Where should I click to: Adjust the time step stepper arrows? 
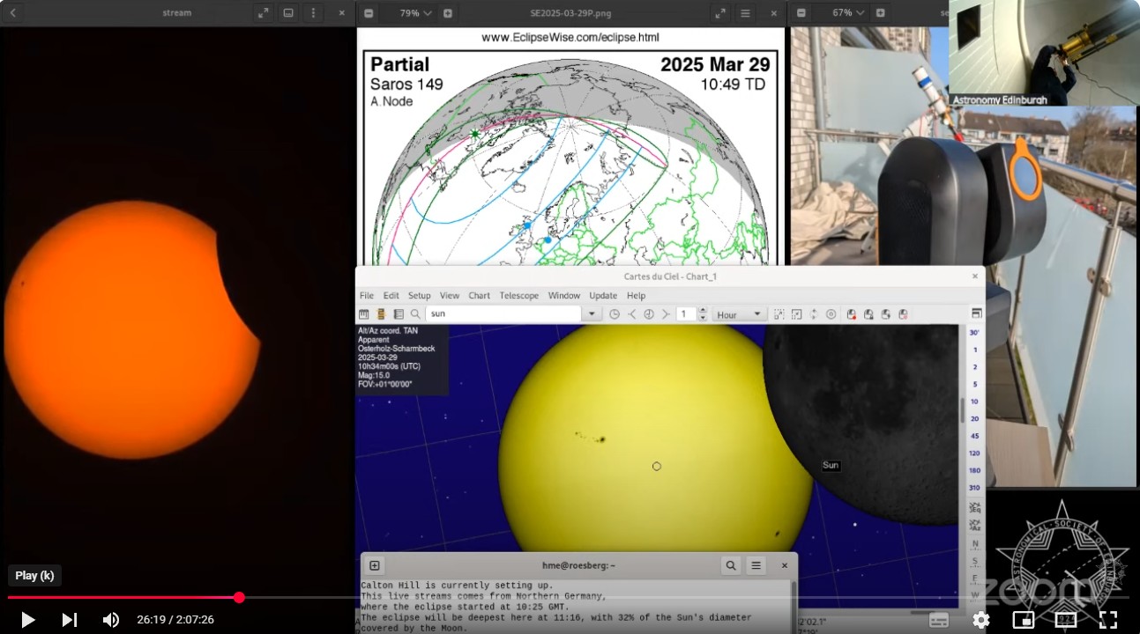pos(703,314)
